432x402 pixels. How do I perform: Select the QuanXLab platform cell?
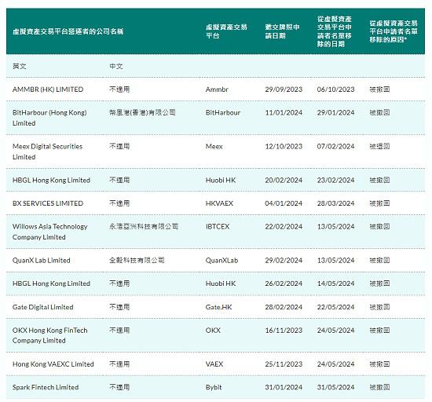pos(221,260)
